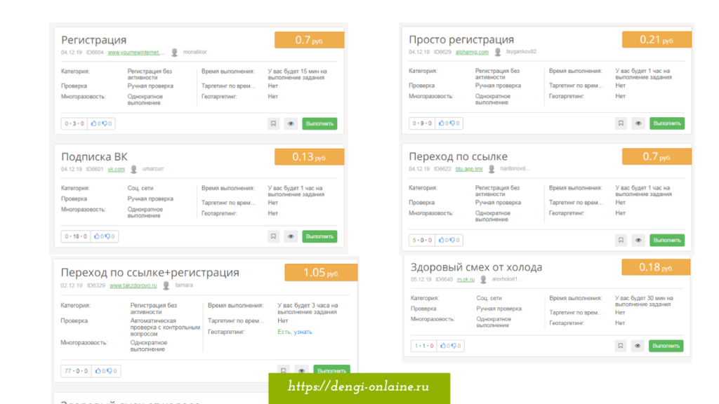Screen dimensions: 719x404
Task: Open alphamig.com link
Action: pyautogui.click(x=472, y=52)
